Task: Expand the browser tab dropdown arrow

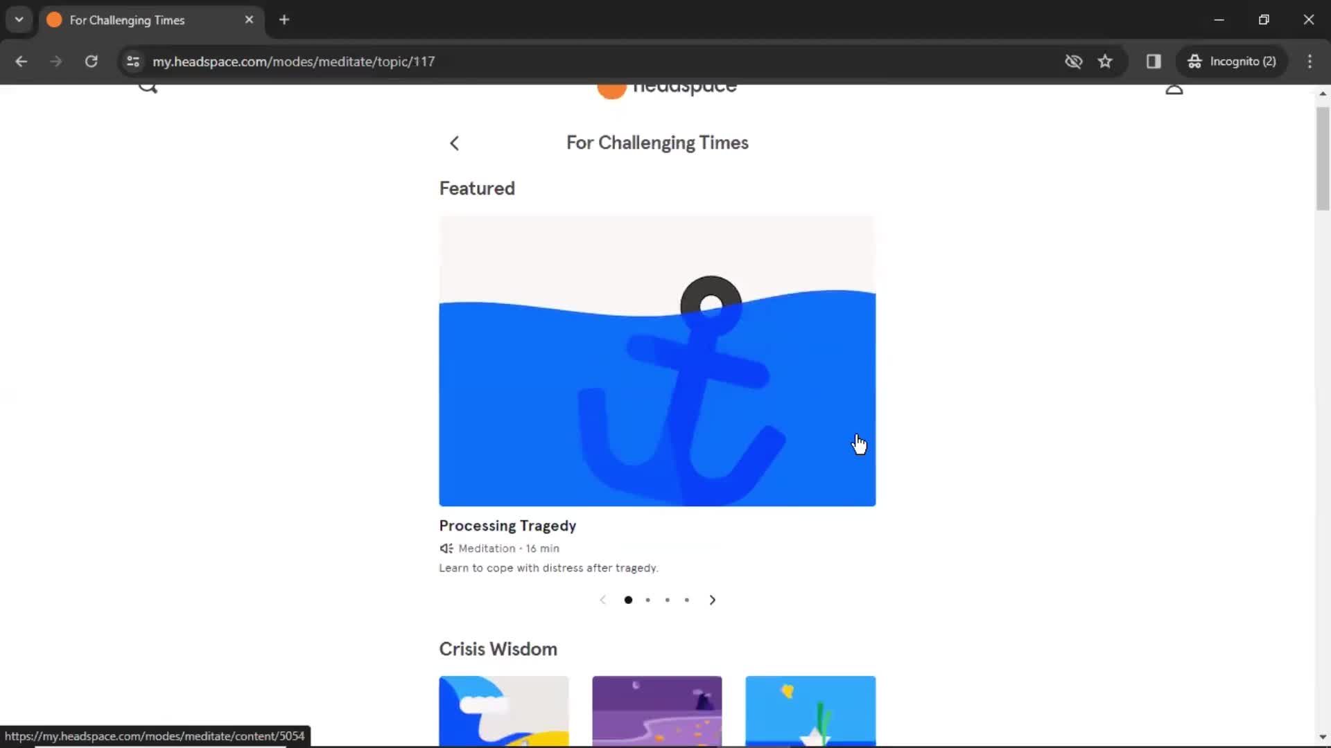Action: [x=19, y=19]
